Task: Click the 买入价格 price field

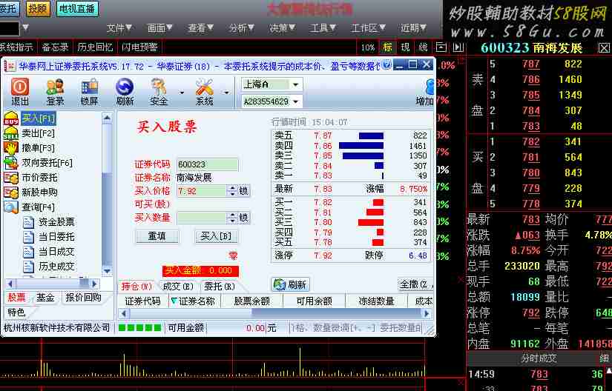Action: coord(202,191)
